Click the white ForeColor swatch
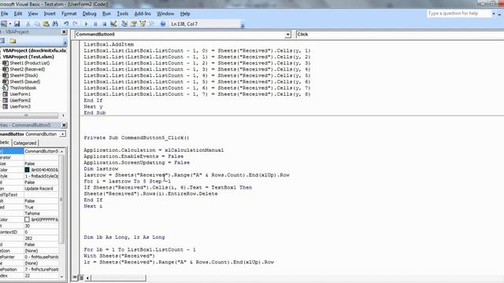 pos(27,220)
